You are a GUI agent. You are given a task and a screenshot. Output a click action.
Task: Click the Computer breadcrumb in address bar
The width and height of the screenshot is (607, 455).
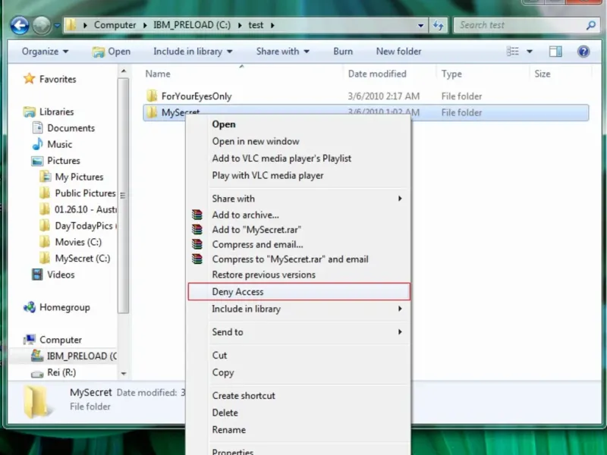(x=115, y=25)
